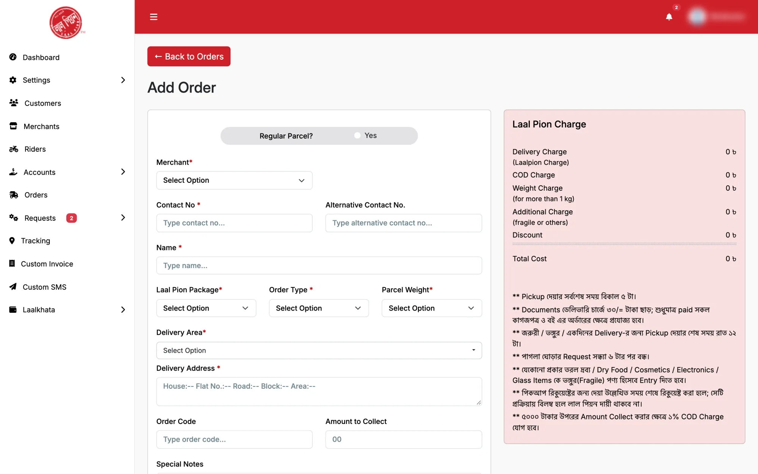The width and height of the screenshot is (758, 474).
Task: Open notifications bell icon
Action: 669,17
